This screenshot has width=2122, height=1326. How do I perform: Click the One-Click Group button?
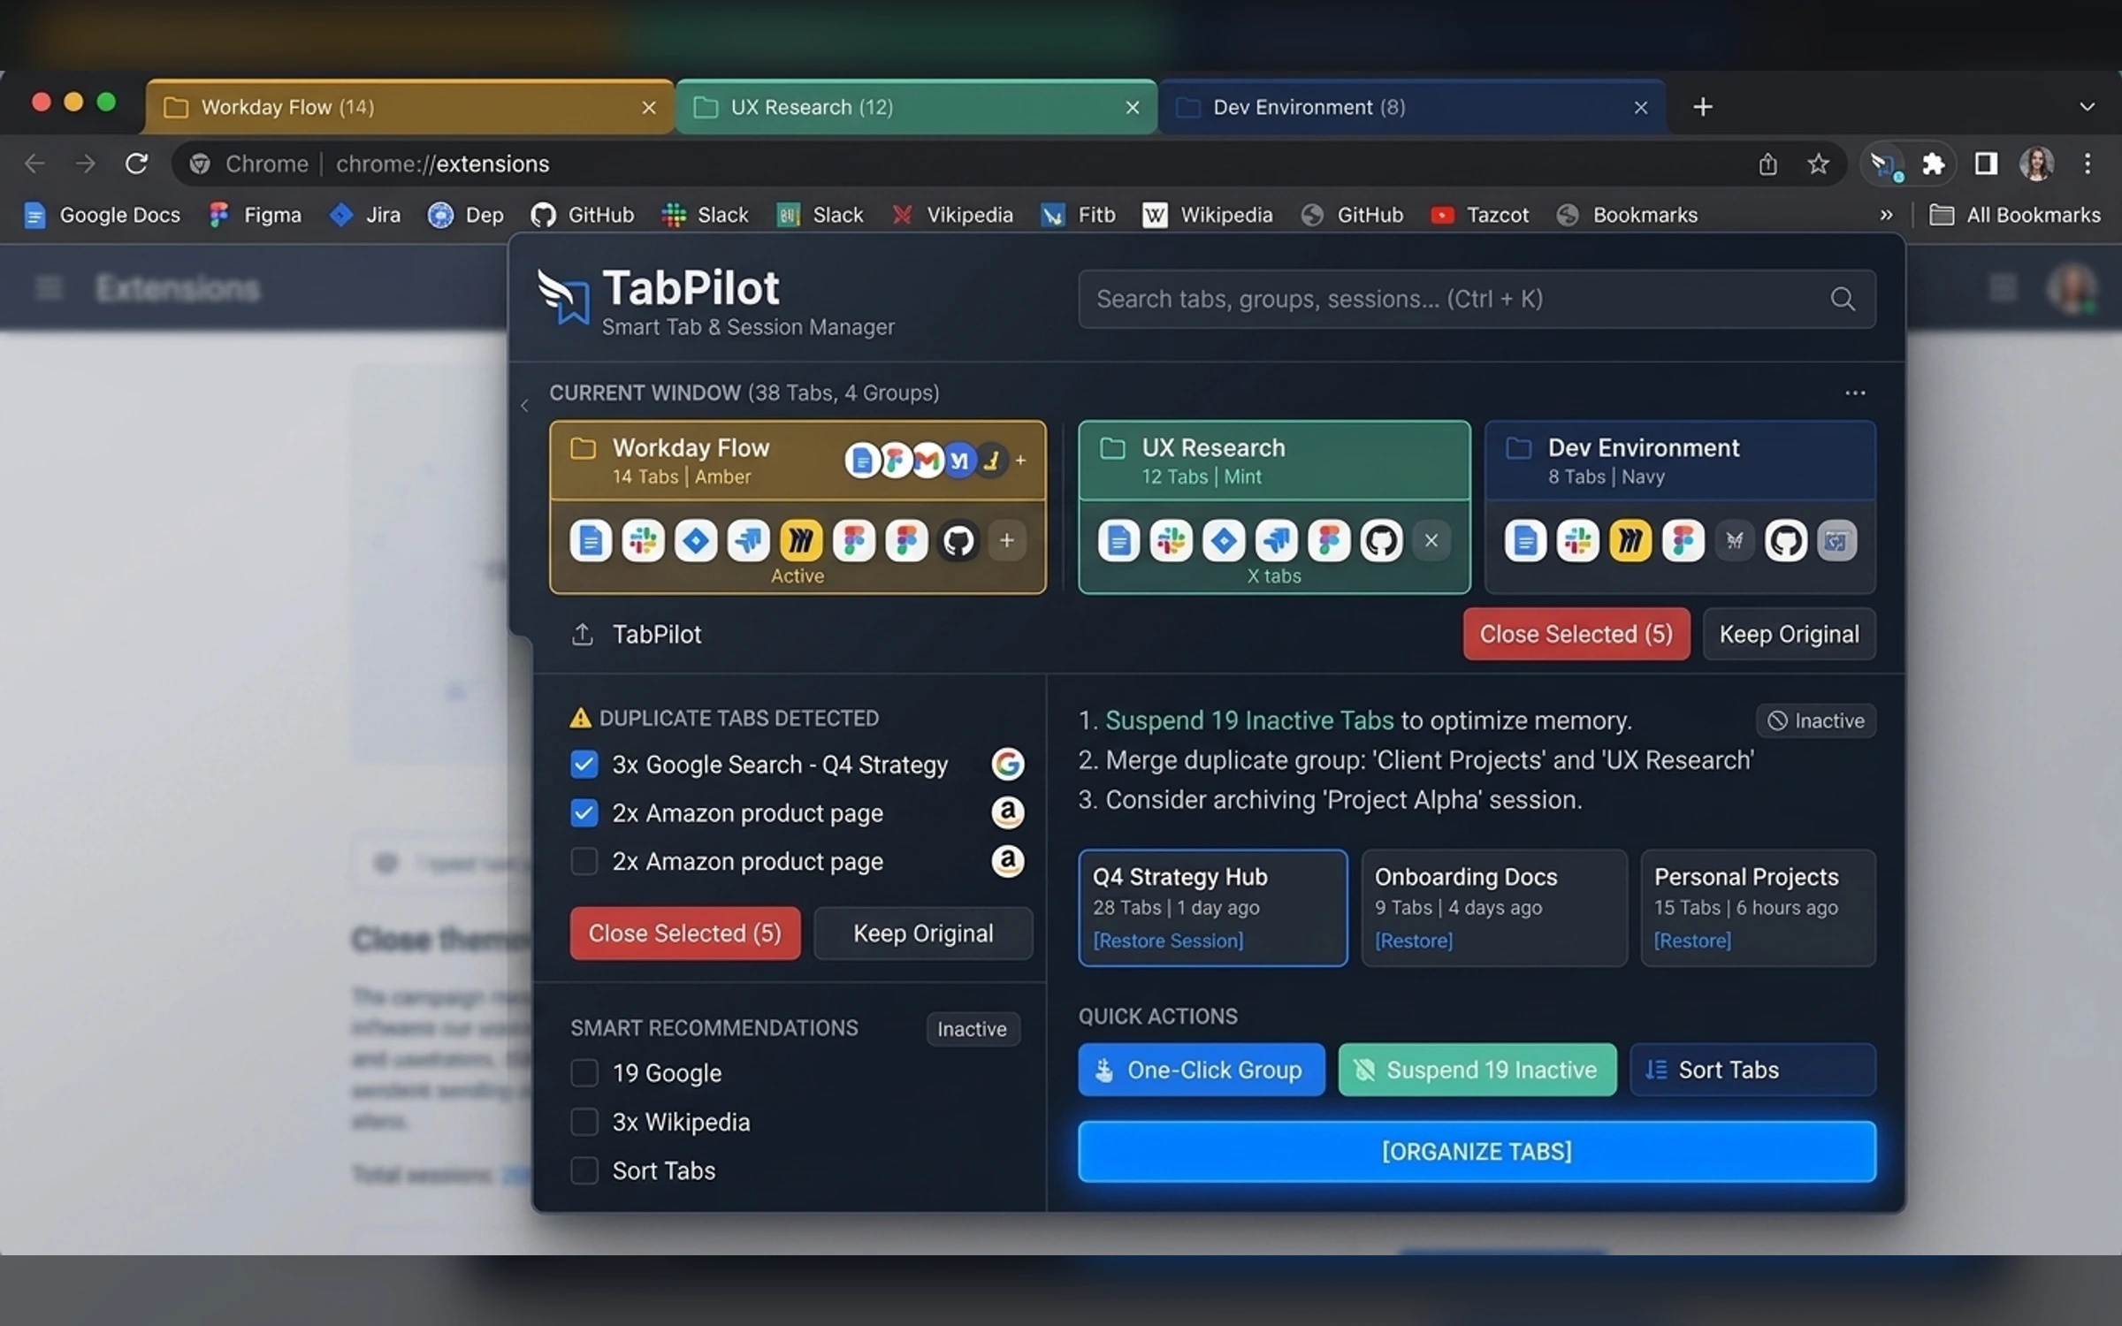point(1202,1070)
